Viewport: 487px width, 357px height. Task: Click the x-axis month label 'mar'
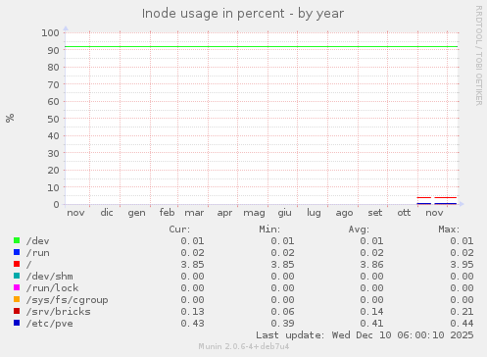tap(194, 213)
